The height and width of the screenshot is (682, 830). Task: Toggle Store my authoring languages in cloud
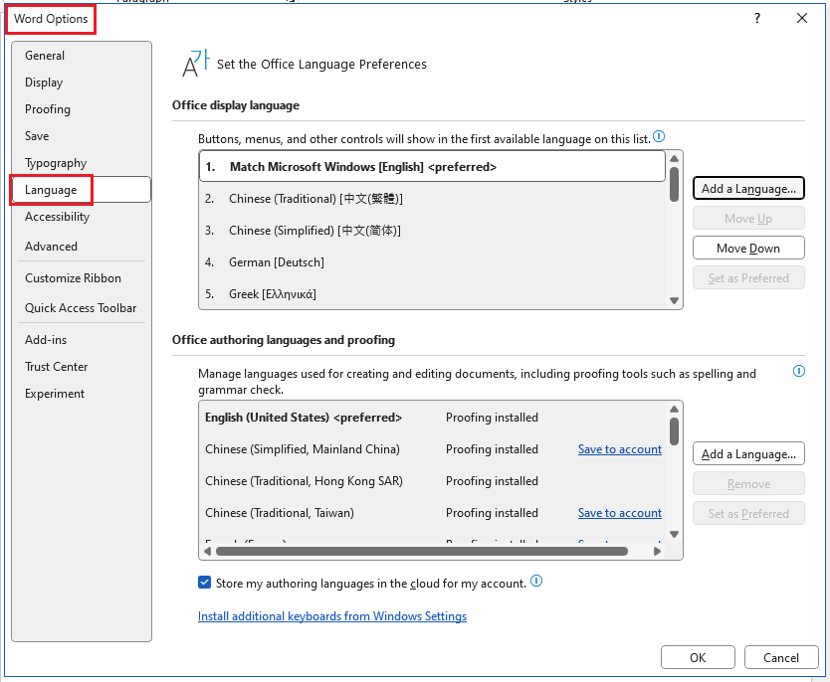[x=204, y=583]
